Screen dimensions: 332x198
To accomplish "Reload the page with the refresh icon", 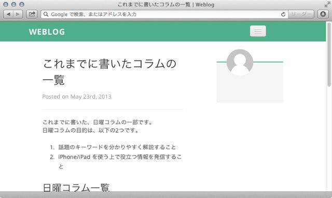I will pyautogui.click(x=283, y=15).
